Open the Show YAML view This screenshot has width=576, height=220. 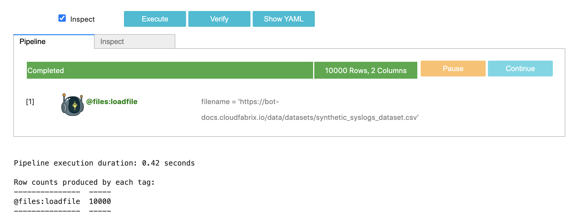283,19
